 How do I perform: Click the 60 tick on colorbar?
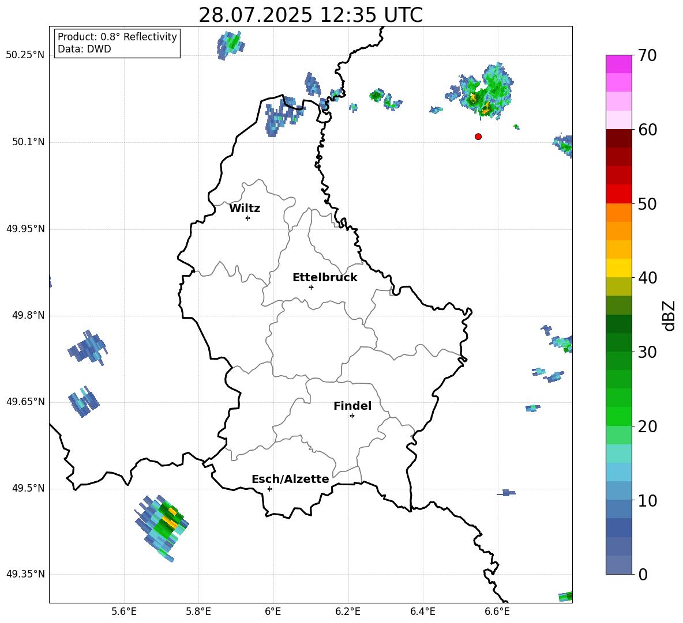click(647, 130)
